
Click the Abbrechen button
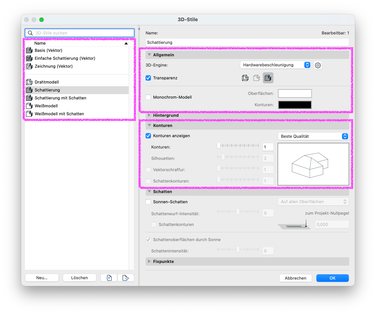click(295, 278)
